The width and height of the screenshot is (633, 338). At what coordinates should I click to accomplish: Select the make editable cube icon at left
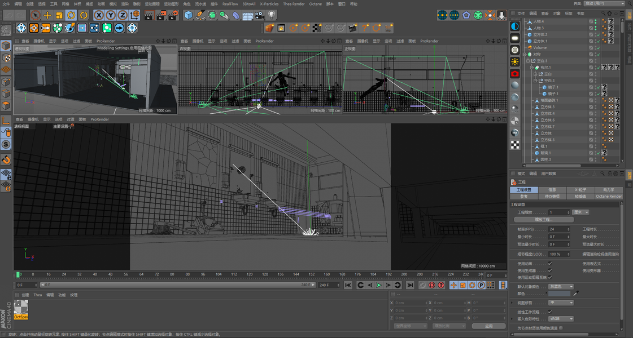pos(6,46)
